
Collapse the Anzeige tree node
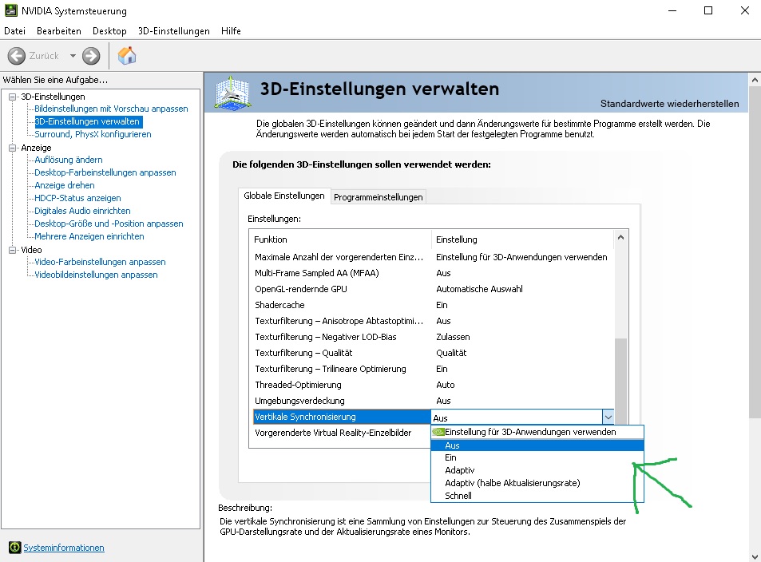[13, 148]
